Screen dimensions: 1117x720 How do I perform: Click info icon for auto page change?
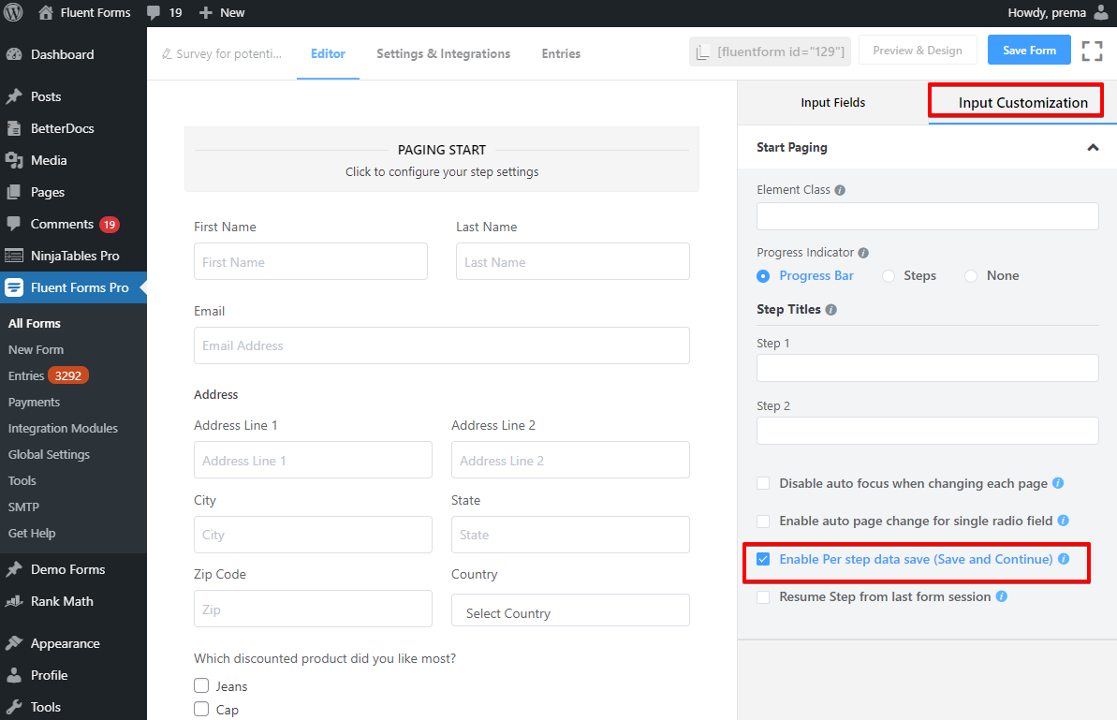point(1063,521)
